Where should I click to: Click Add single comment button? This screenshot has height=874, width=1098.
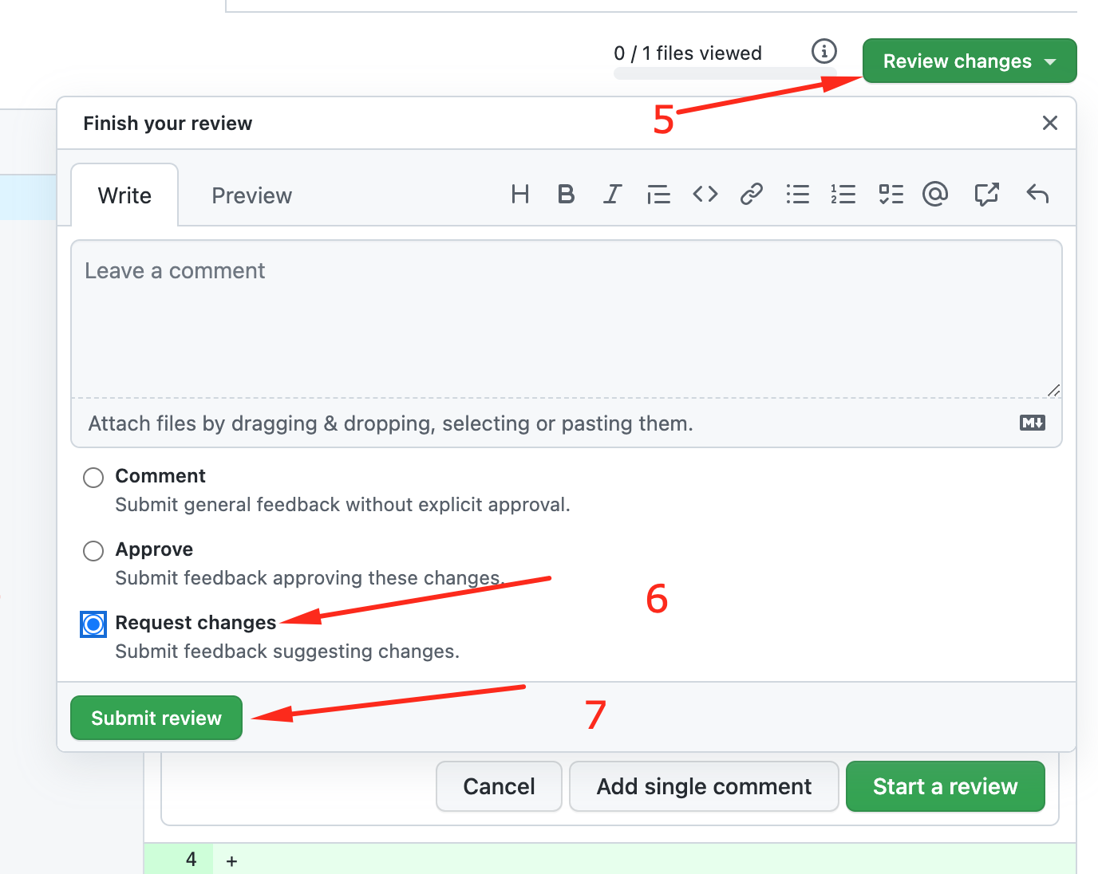click(x=704, y=786)
